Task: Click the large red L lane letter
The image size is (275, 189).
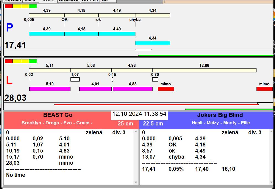Action: click(9, 80)
